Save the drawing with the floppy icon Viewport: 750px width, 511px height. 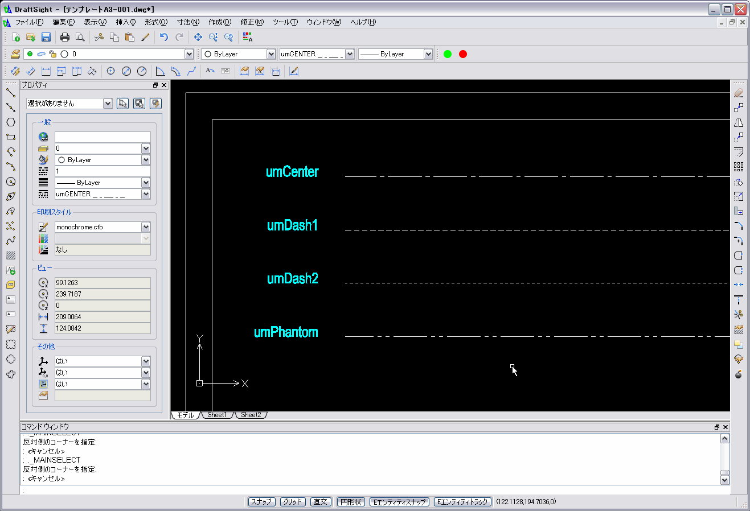tap(46, 37)
